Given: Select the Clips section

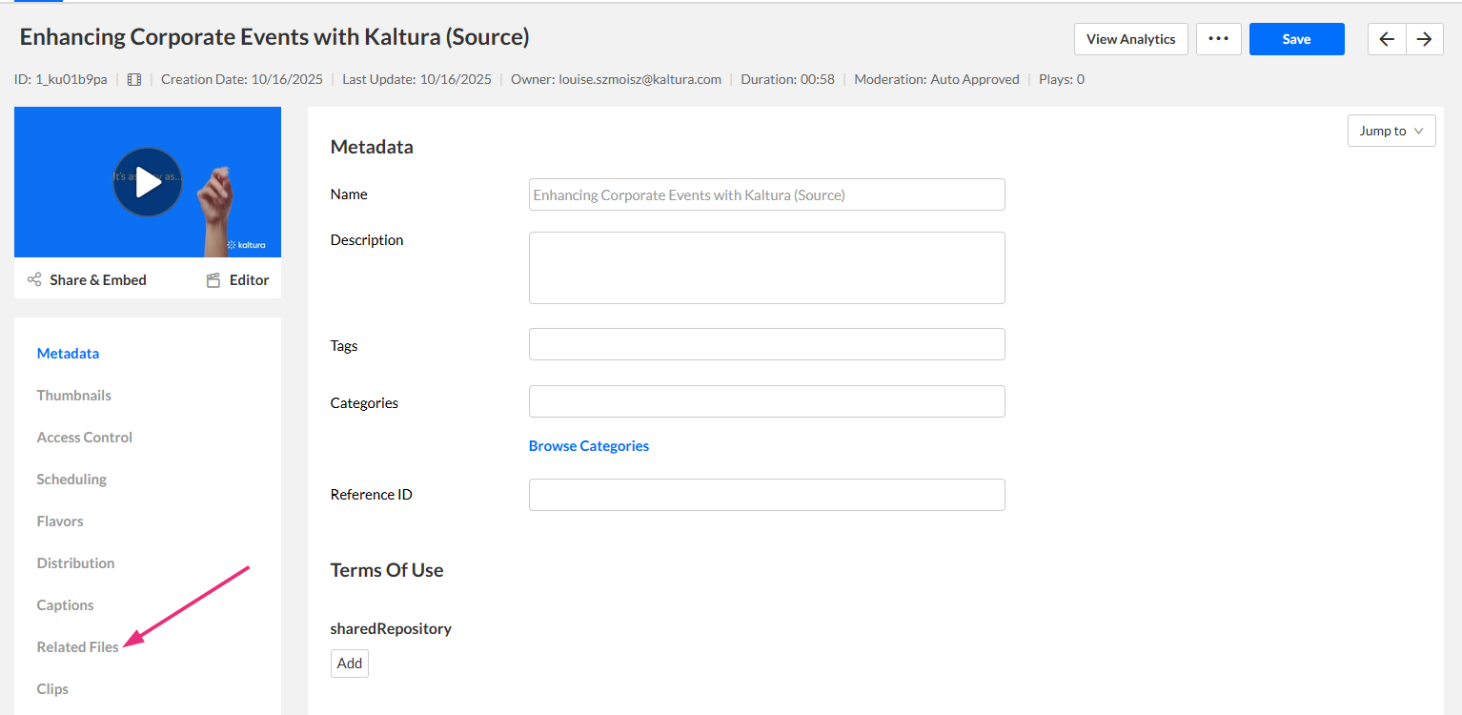Looking at the screenshot, I should tap(52, 689).
